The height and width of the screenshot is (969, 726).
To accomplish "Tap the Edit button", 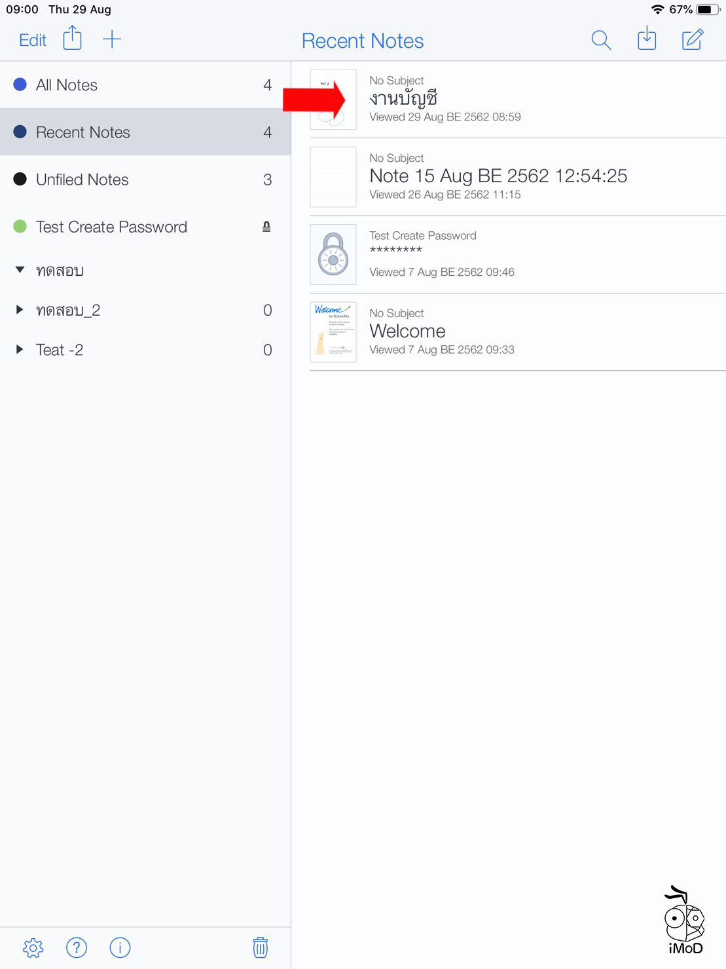I will click(x=31, y=39).
